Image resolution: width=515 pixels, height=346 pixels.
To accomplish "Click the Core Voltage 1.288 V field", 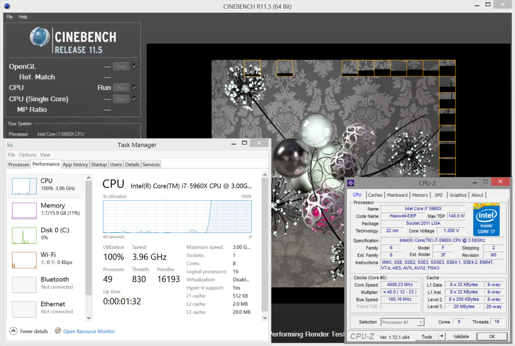I will 451,231.
